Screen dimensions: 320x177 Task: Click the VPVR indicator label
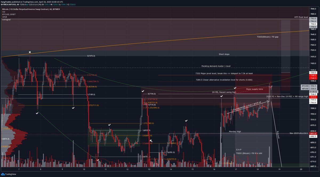(x=5, y=17)
